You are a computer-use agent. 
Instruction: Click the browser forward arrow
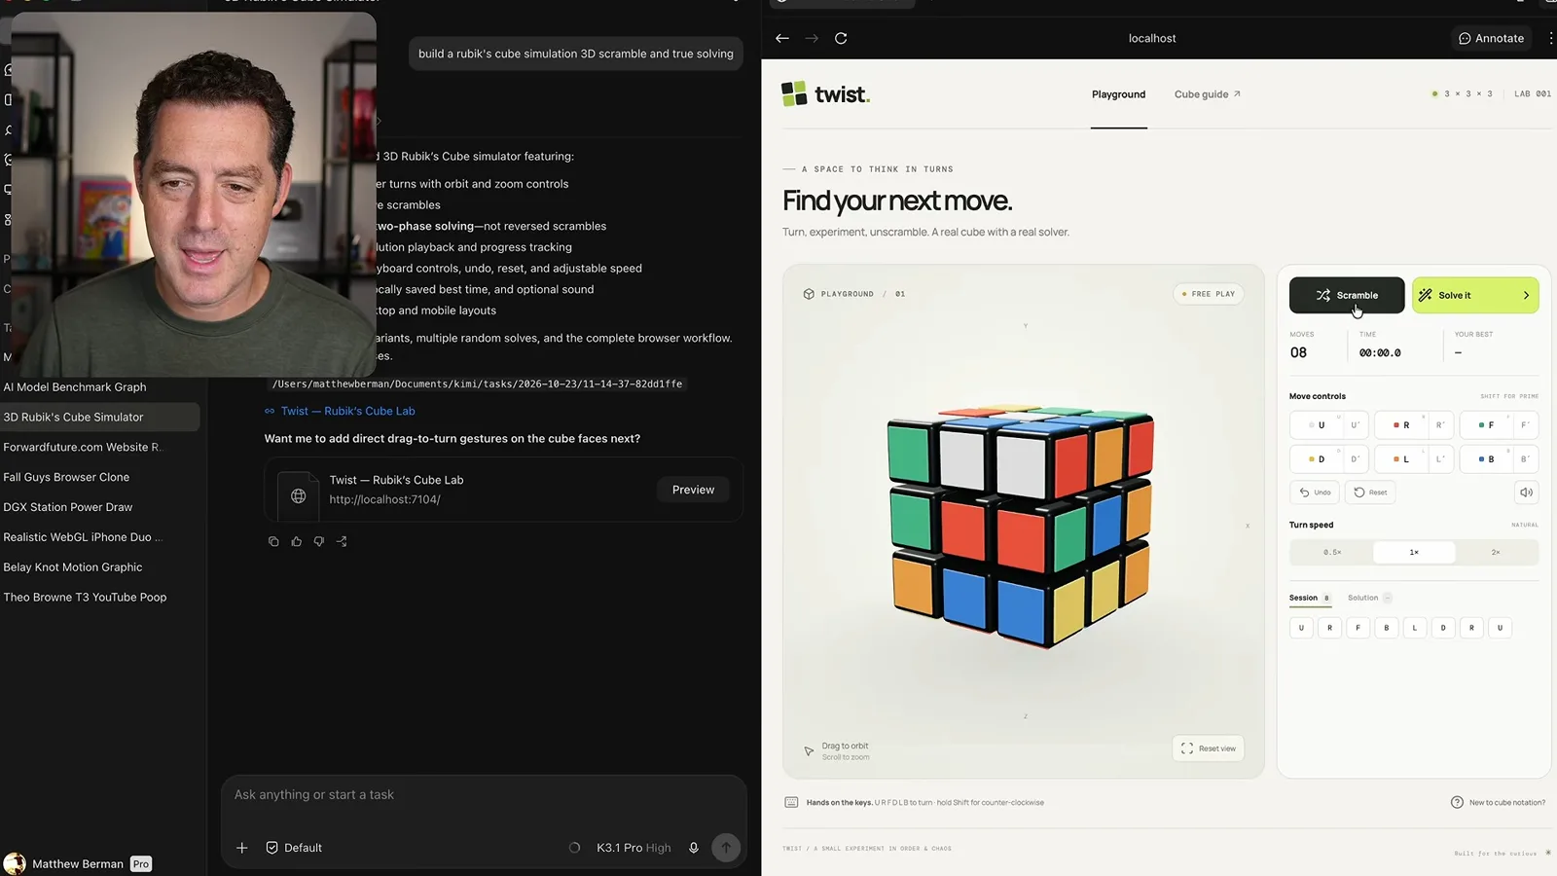812,38
